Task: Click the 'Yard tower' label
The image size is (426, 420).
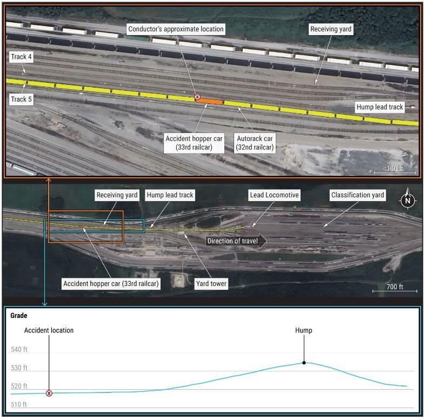Action: (211, 284)
